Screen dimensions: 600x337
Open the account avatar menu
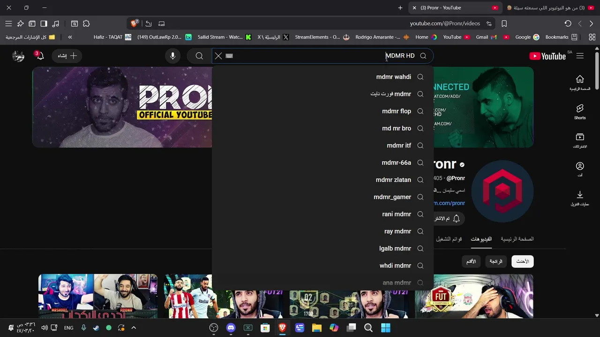[18, 56]
